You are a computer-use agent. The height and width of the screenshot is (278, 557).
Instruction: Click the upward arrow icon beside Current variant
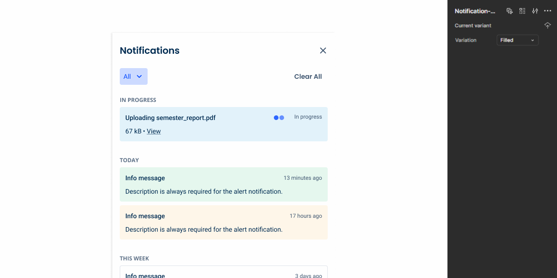547,25
